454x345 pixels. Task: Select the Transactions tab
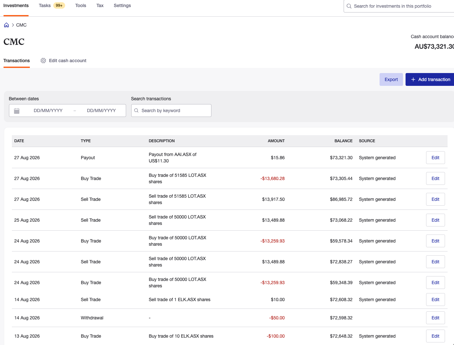(17, 61)
